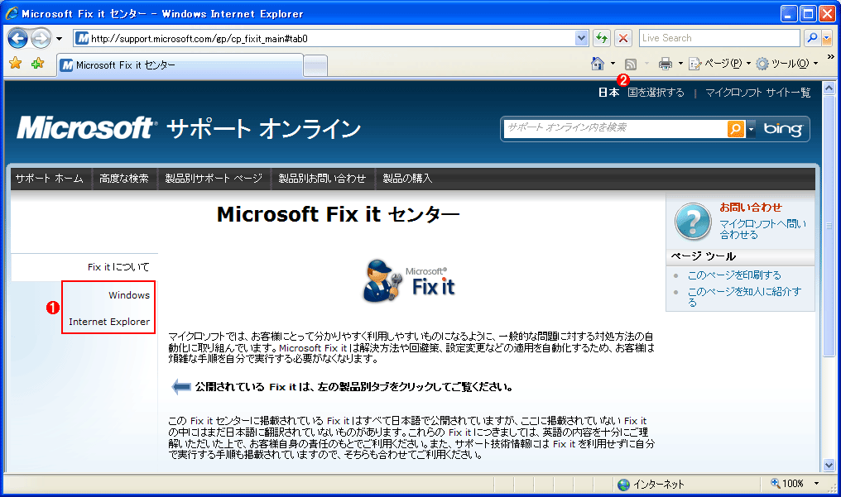The height and width of the screenshot is (497, 841).
Task: Click the サポート オンライン内を検索 search box
Action: [x=615, y=128]
